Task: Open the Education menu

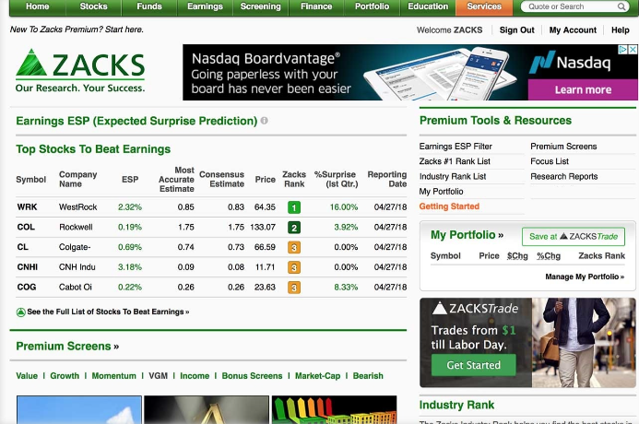Action: (x=428, y=6)
